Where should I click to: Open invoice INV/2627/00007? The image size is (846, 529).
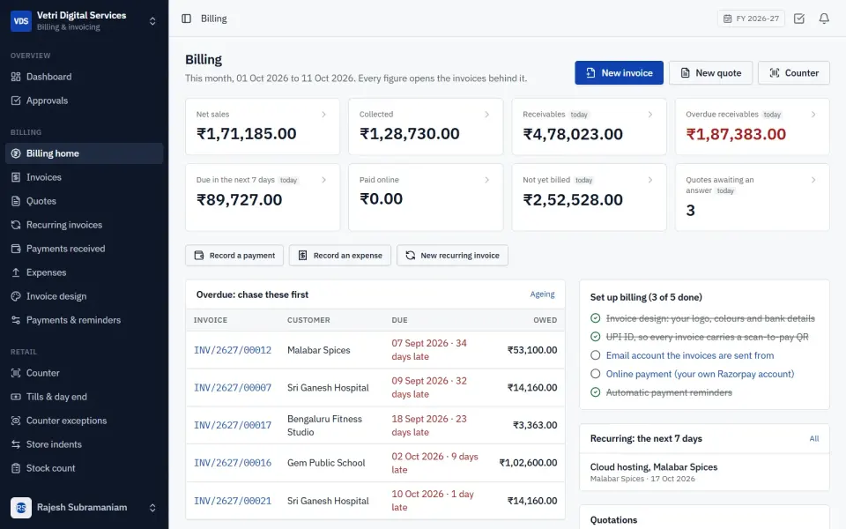[233, 388]
